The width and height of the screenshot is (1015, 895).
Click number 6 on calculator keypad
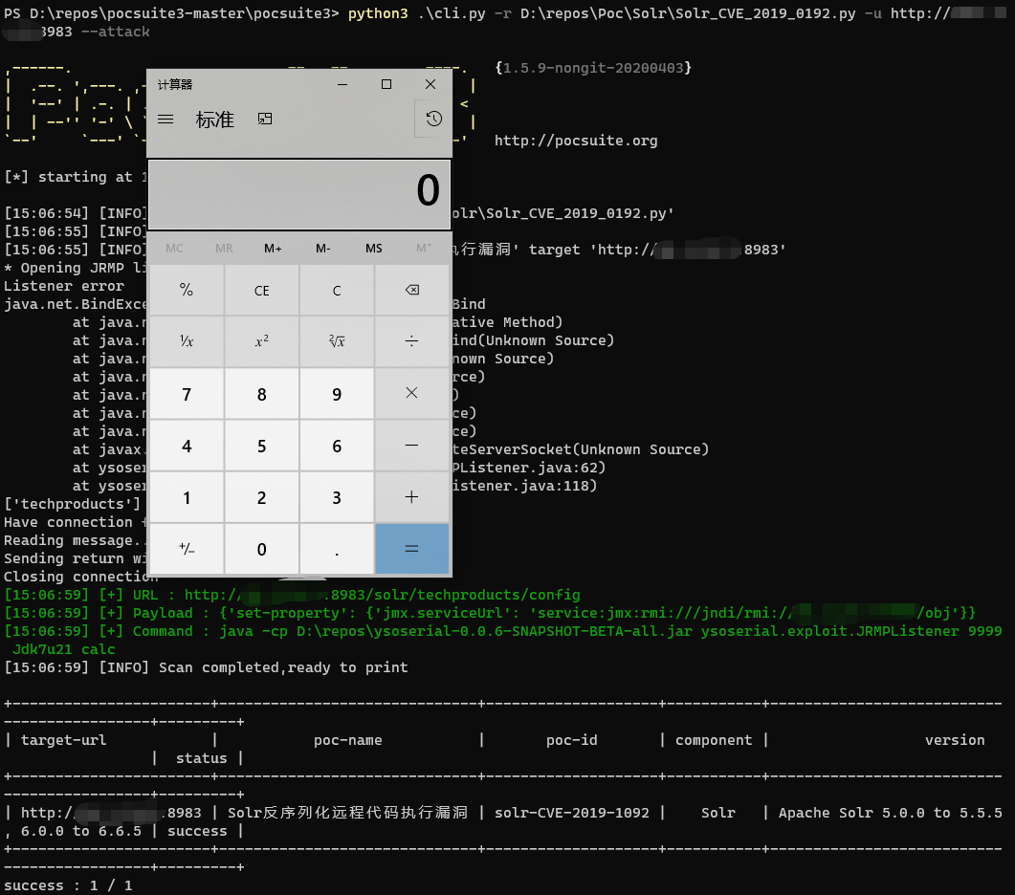click(337, 446)
